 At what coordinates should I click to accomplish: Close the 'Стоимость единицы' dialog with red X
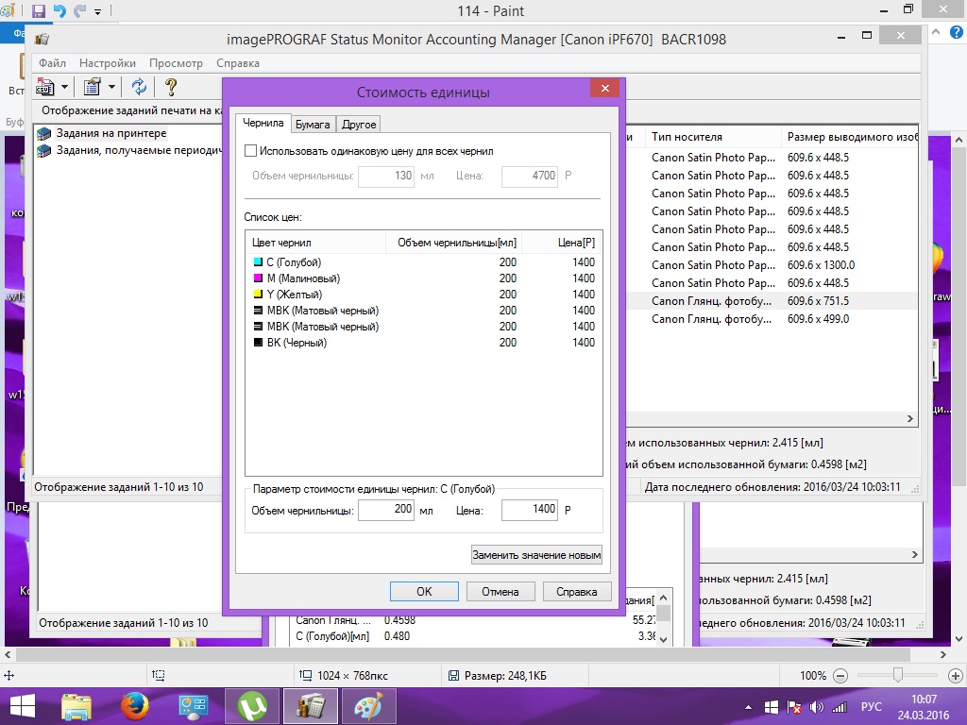[x=605, y=89]
